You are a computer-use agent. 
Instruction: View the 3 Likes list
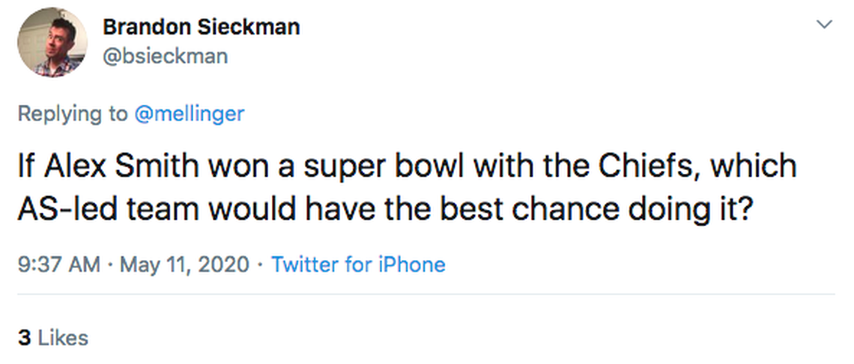coord(52,338)
